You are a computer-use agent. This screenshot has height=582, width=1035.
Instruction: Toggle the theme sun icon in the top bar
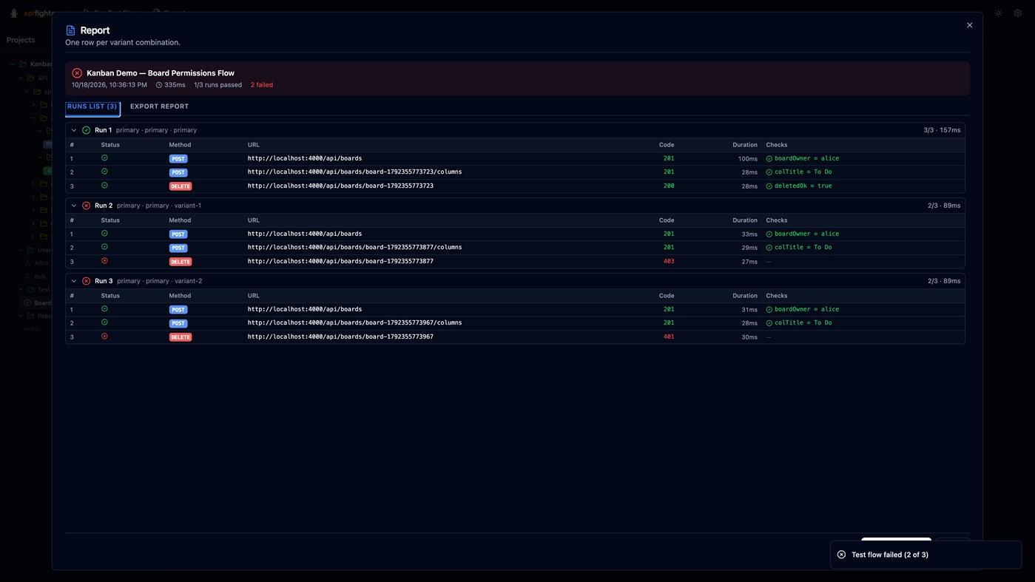(x=998, y=13)
